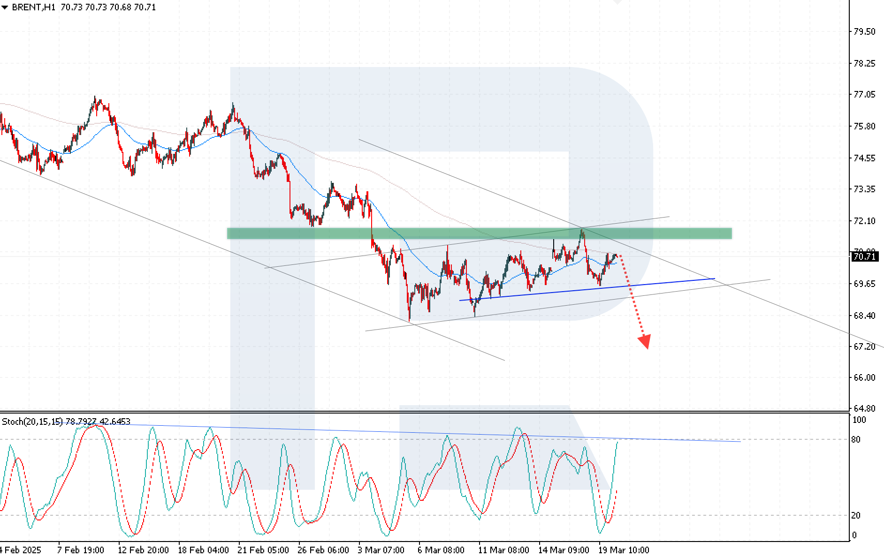Click the 21 Feb 05:00 time label

[x=263, y=550]
